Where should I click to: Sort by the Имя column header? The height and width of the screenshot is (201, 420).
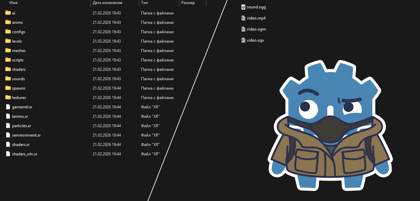pyautogui.click(x=14, y=3)
